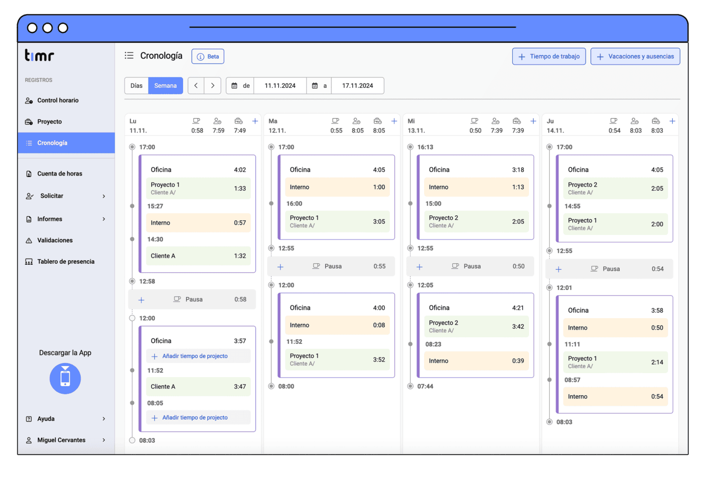This screenshot has width=706, height=482.
Task: Click Thursday's pause cup icon in header
Action: (x=614, y=121)
